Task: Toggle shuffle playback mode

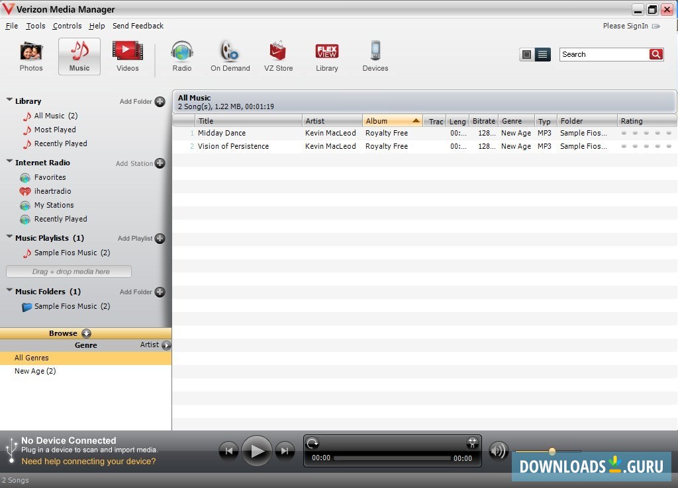Action: [472, 442]
